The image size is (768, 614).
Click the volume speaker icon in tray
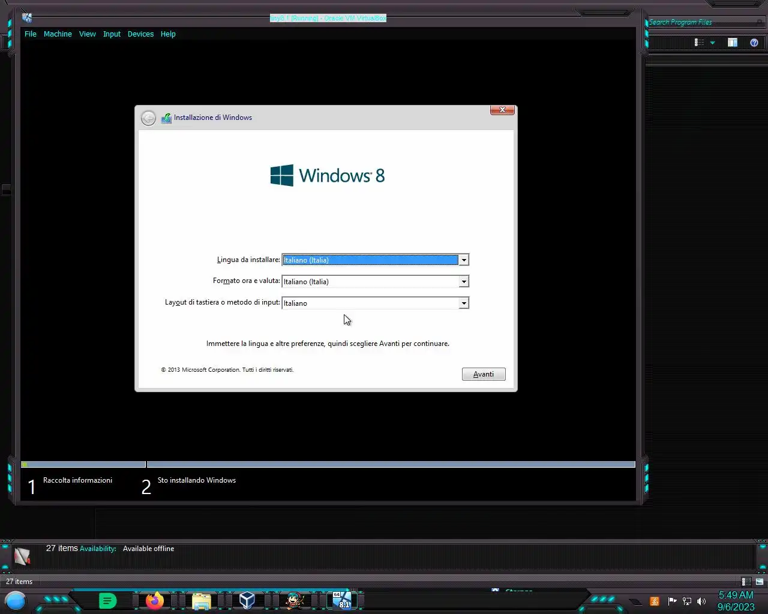[x=701, y=601]
